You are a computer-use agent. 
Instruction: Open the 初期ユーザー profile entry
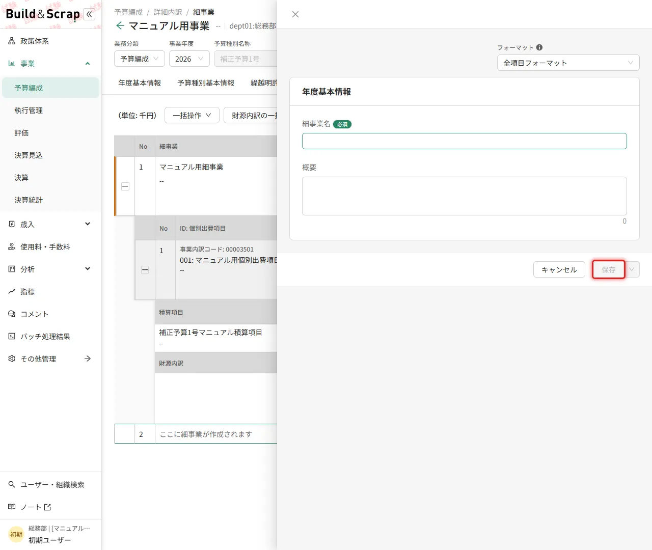tap(50, 534)
